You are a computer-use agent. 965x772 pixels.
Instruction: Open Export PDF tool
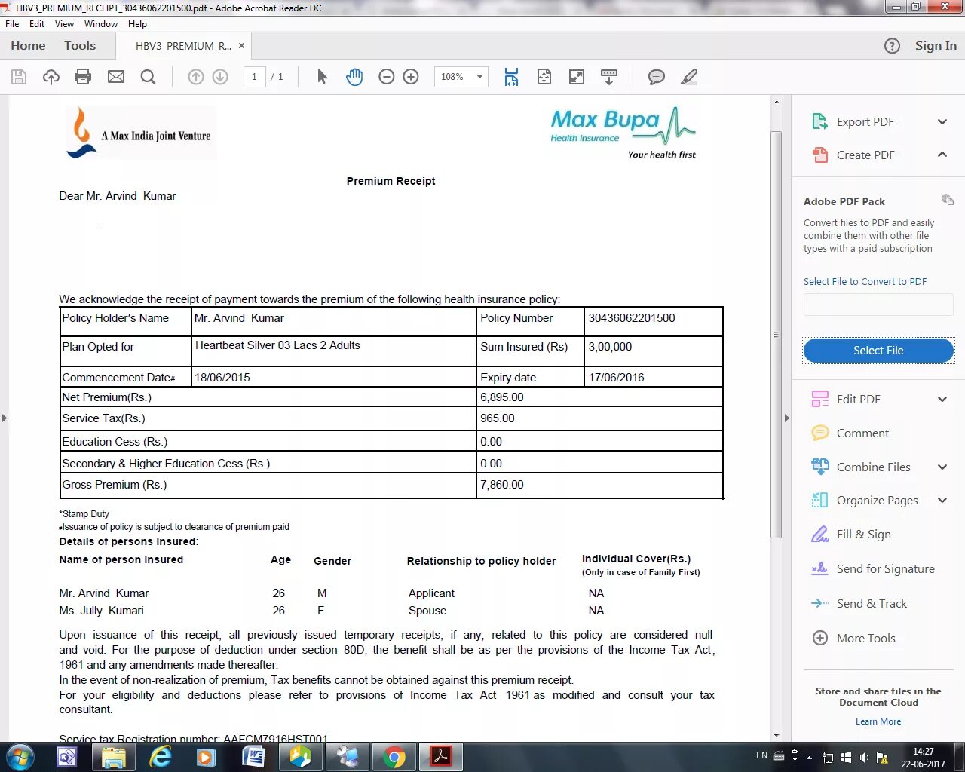(865, 121)
